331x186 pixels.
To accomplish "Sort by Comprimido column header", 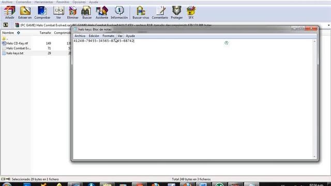I will pos(62,33).
